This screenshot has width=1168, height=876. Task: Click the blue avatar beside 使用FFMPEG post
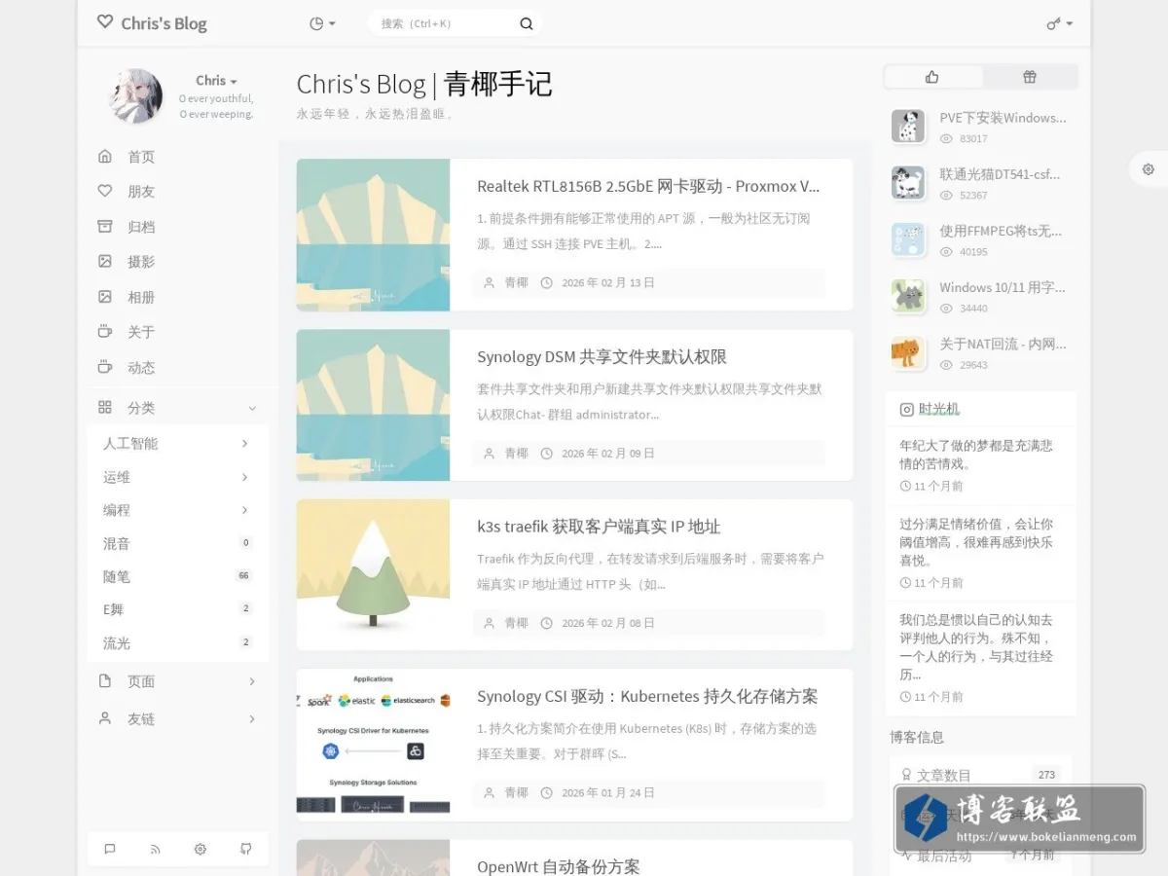point(908,239)
